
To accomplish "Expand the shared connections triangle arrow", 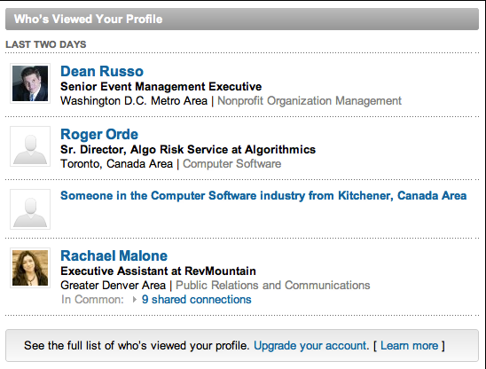I will [134, 300].
